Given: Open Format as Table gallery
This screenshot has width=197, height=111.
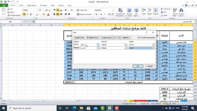Looking at the screenshot, I should click(129, 12).
